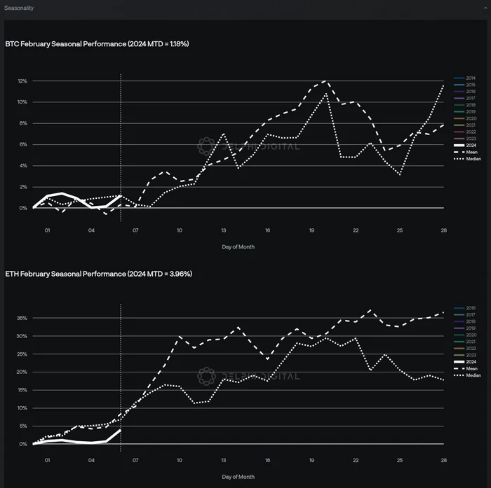
Task: Hide 2018 series in ETH chart legend
Action: point(464,321)
